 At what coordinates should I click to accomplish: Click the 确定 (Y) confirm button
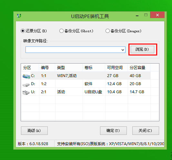point(113,131)
